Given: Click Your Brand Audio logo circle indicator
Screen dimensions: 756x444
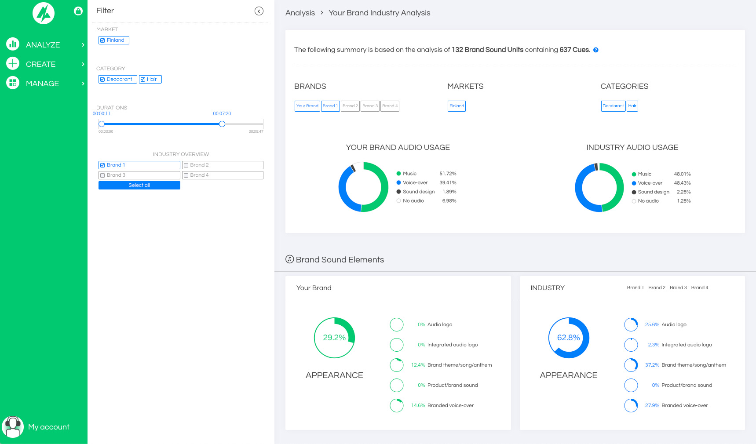Looking at the screenshot, I should tap(397, 324).
